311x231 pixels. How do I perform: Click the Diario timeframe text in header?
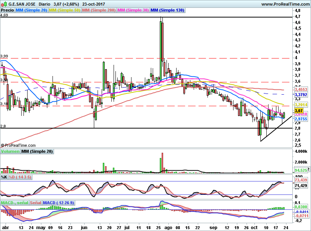(x=44, y=4)
